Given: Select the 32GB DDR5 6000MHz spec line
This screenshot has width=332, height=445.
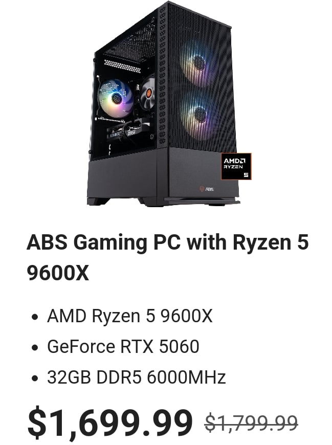Looking at the screenshot, I should coord(136,377).
